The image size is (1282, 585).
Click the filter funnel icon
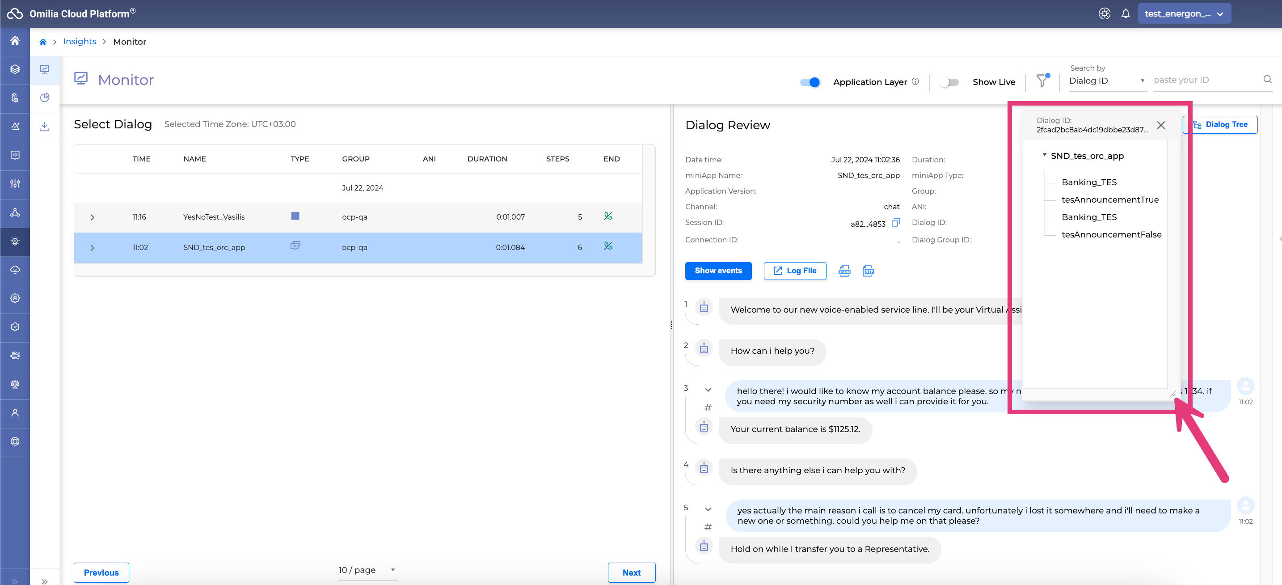[x=1042, y=81]
